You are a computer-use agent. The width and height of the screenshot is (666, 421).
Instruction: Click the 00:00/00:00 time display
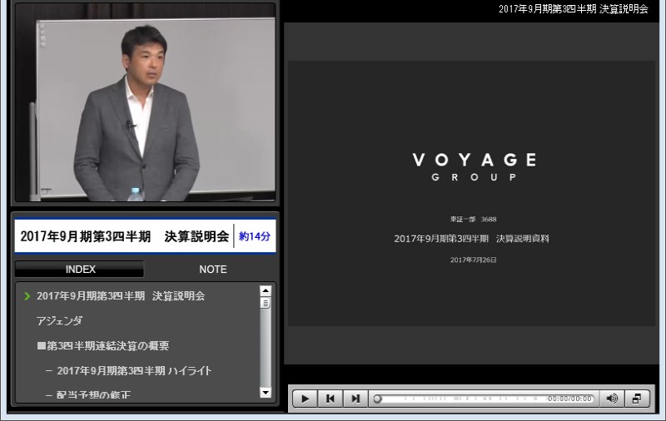(569, 399)
